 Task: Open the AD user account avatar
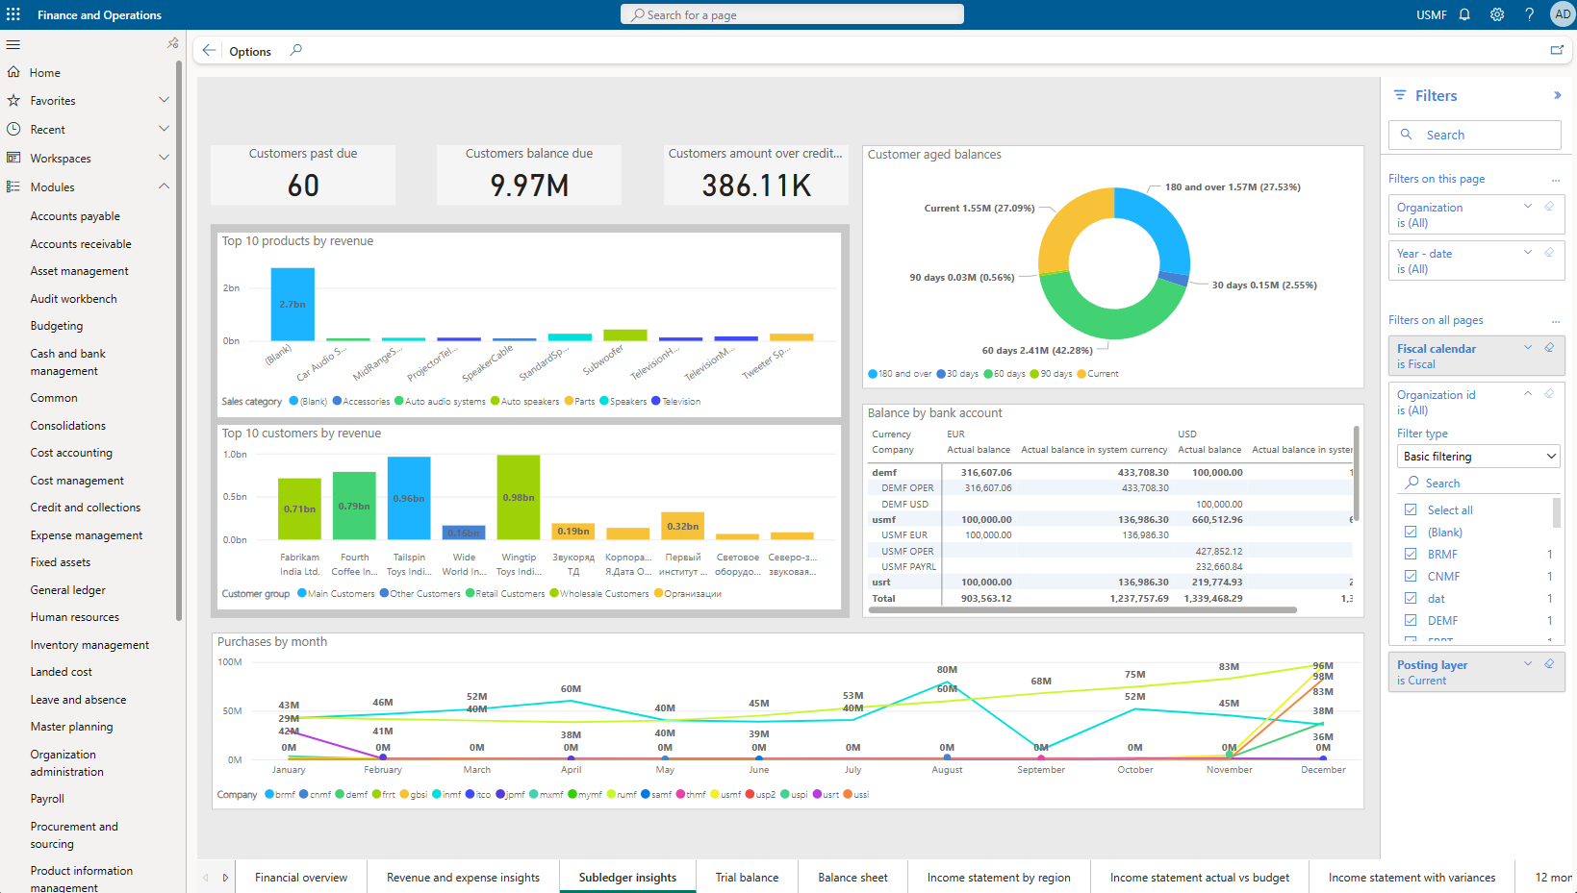[1562, 14]
